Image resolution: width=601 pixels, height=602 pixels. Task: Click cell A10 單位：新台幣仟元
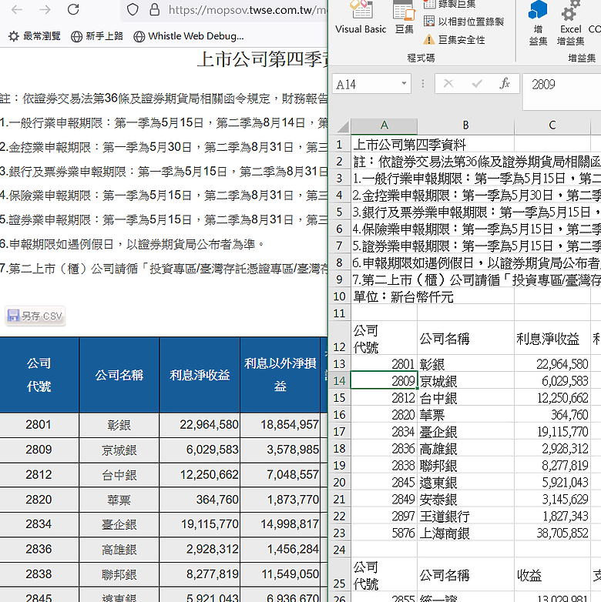tap(384, 297)
